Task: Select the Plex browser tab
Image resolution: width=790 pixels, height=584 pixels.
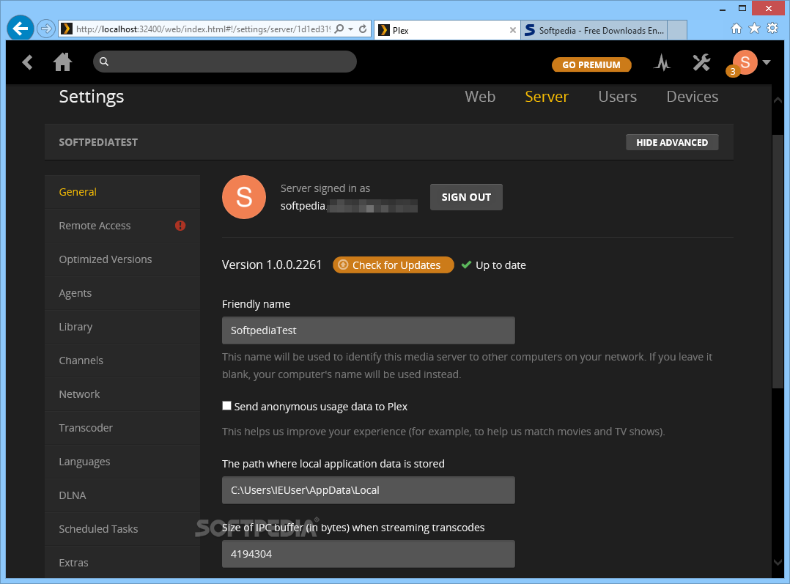Action: coord(447,30)
